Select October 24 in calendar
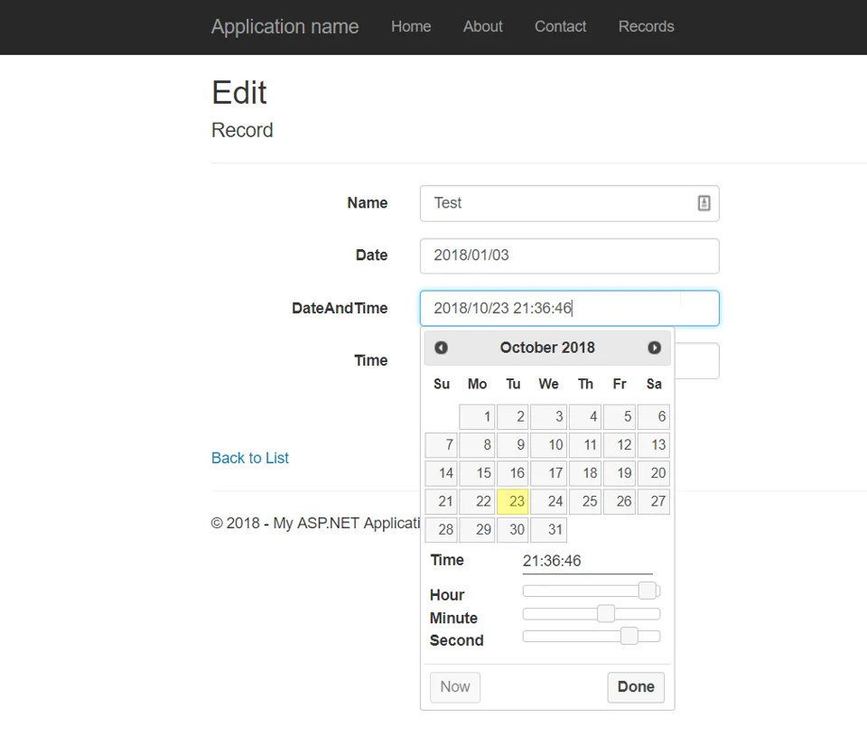The width and height of the screenshot is (867, 745). pyautogui.click(x=548, y=501)
